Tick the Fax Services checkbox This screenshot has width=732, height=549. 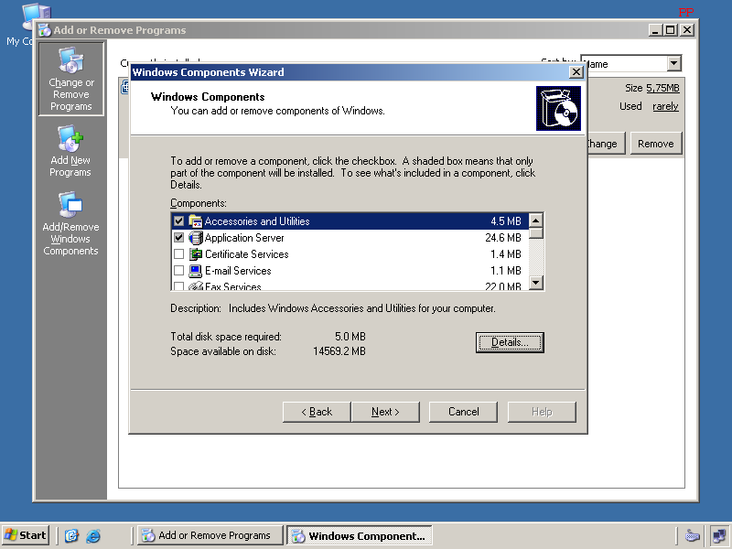point(178,285)
